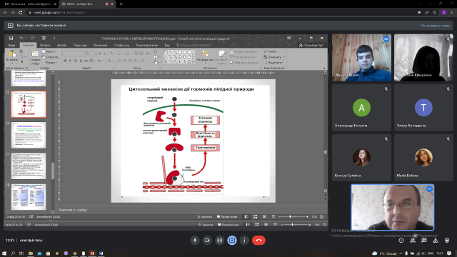Cut selection with scissors icon
The width and height of the screenshot is (457, 257).
(21, 51)
